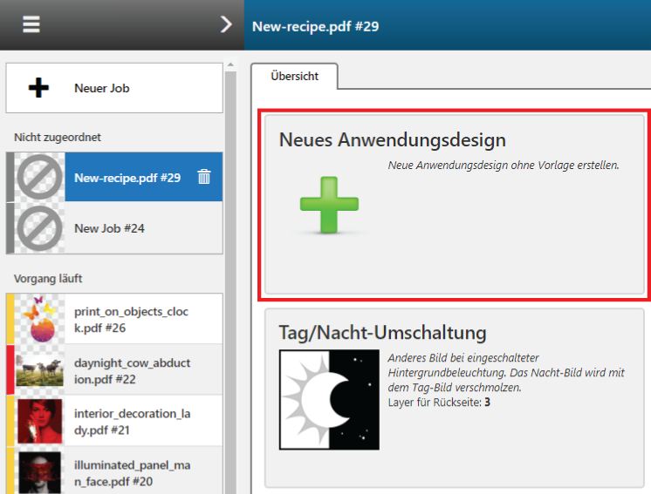Open interior_decoration_lady.pdf #21 job

pos(132,422)
